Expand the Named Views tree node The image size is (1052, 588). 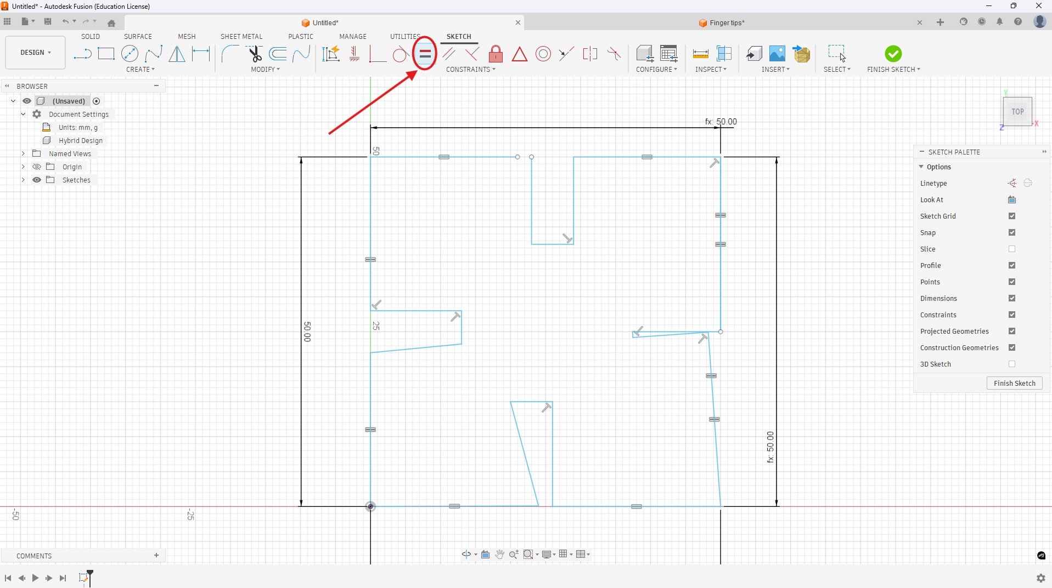tap(23, 153)
